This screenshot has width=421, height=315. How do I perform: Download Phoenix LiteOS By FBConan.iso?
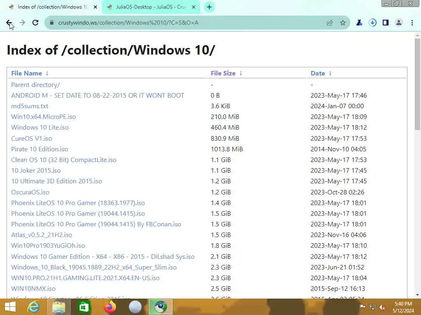[x=96, y=224]
